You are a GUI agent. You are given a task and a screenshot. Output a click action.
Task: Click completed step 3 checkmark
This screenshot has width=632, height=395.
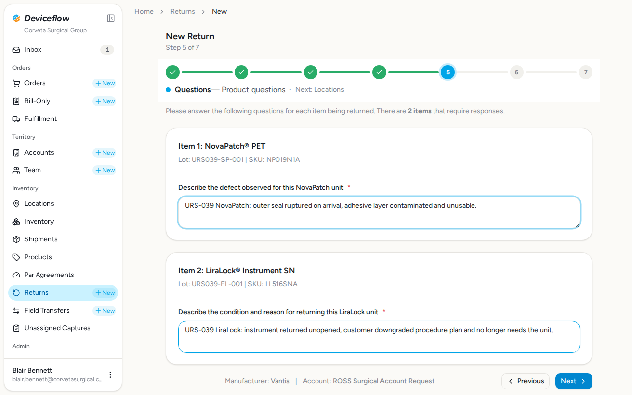click(311, 72)
